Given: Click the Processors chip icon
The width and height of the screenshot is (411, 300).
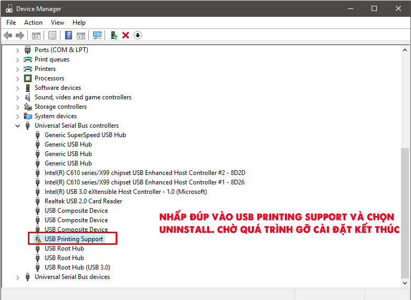Looking at the screenshot, I should [x=28, y=78].
